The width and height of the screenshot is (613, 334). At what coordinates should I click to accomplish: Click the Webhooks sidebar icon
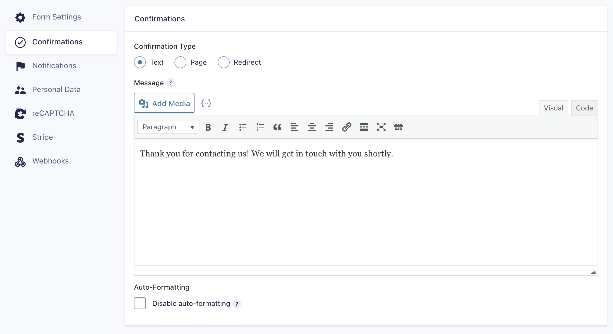pyautogui.click(x=20, y=162)
